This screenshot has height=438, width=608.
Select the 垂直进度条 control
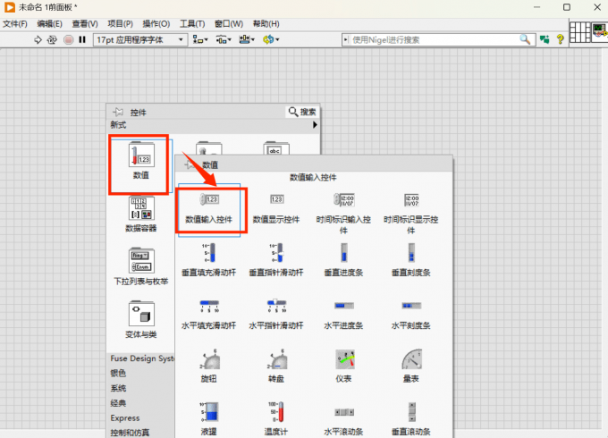(x=343, y=260)
